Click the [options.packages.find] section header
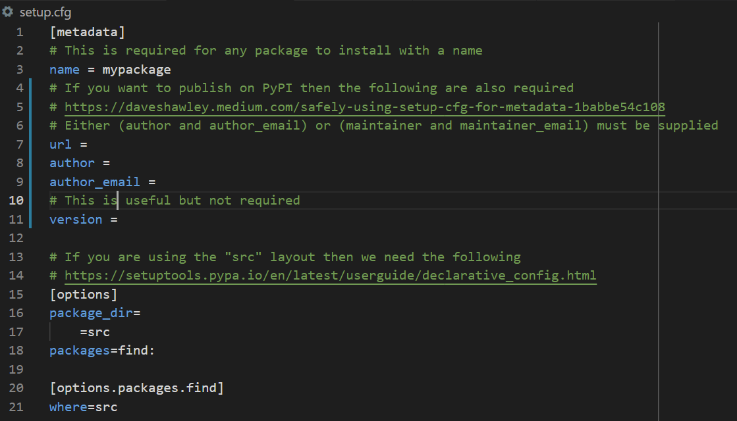Screen dimensions: 737x421 click(x=137, y=388)
